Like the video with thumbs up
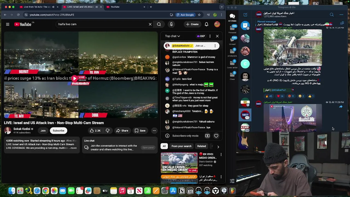This screenshot has height=197, width=350. 95,131
